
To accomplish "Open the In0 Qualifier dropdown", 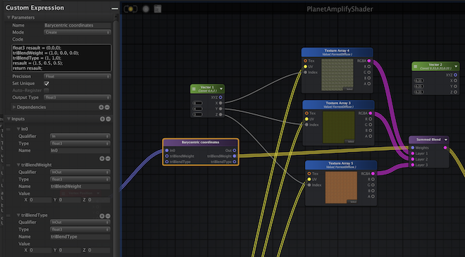I will [80, 137].
